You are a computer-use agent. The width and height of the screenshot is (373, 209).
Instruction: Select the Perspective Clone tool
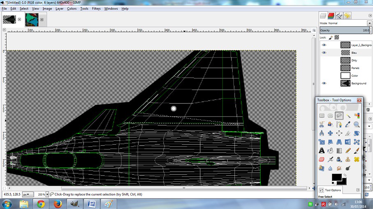click(x=322, y=168)
